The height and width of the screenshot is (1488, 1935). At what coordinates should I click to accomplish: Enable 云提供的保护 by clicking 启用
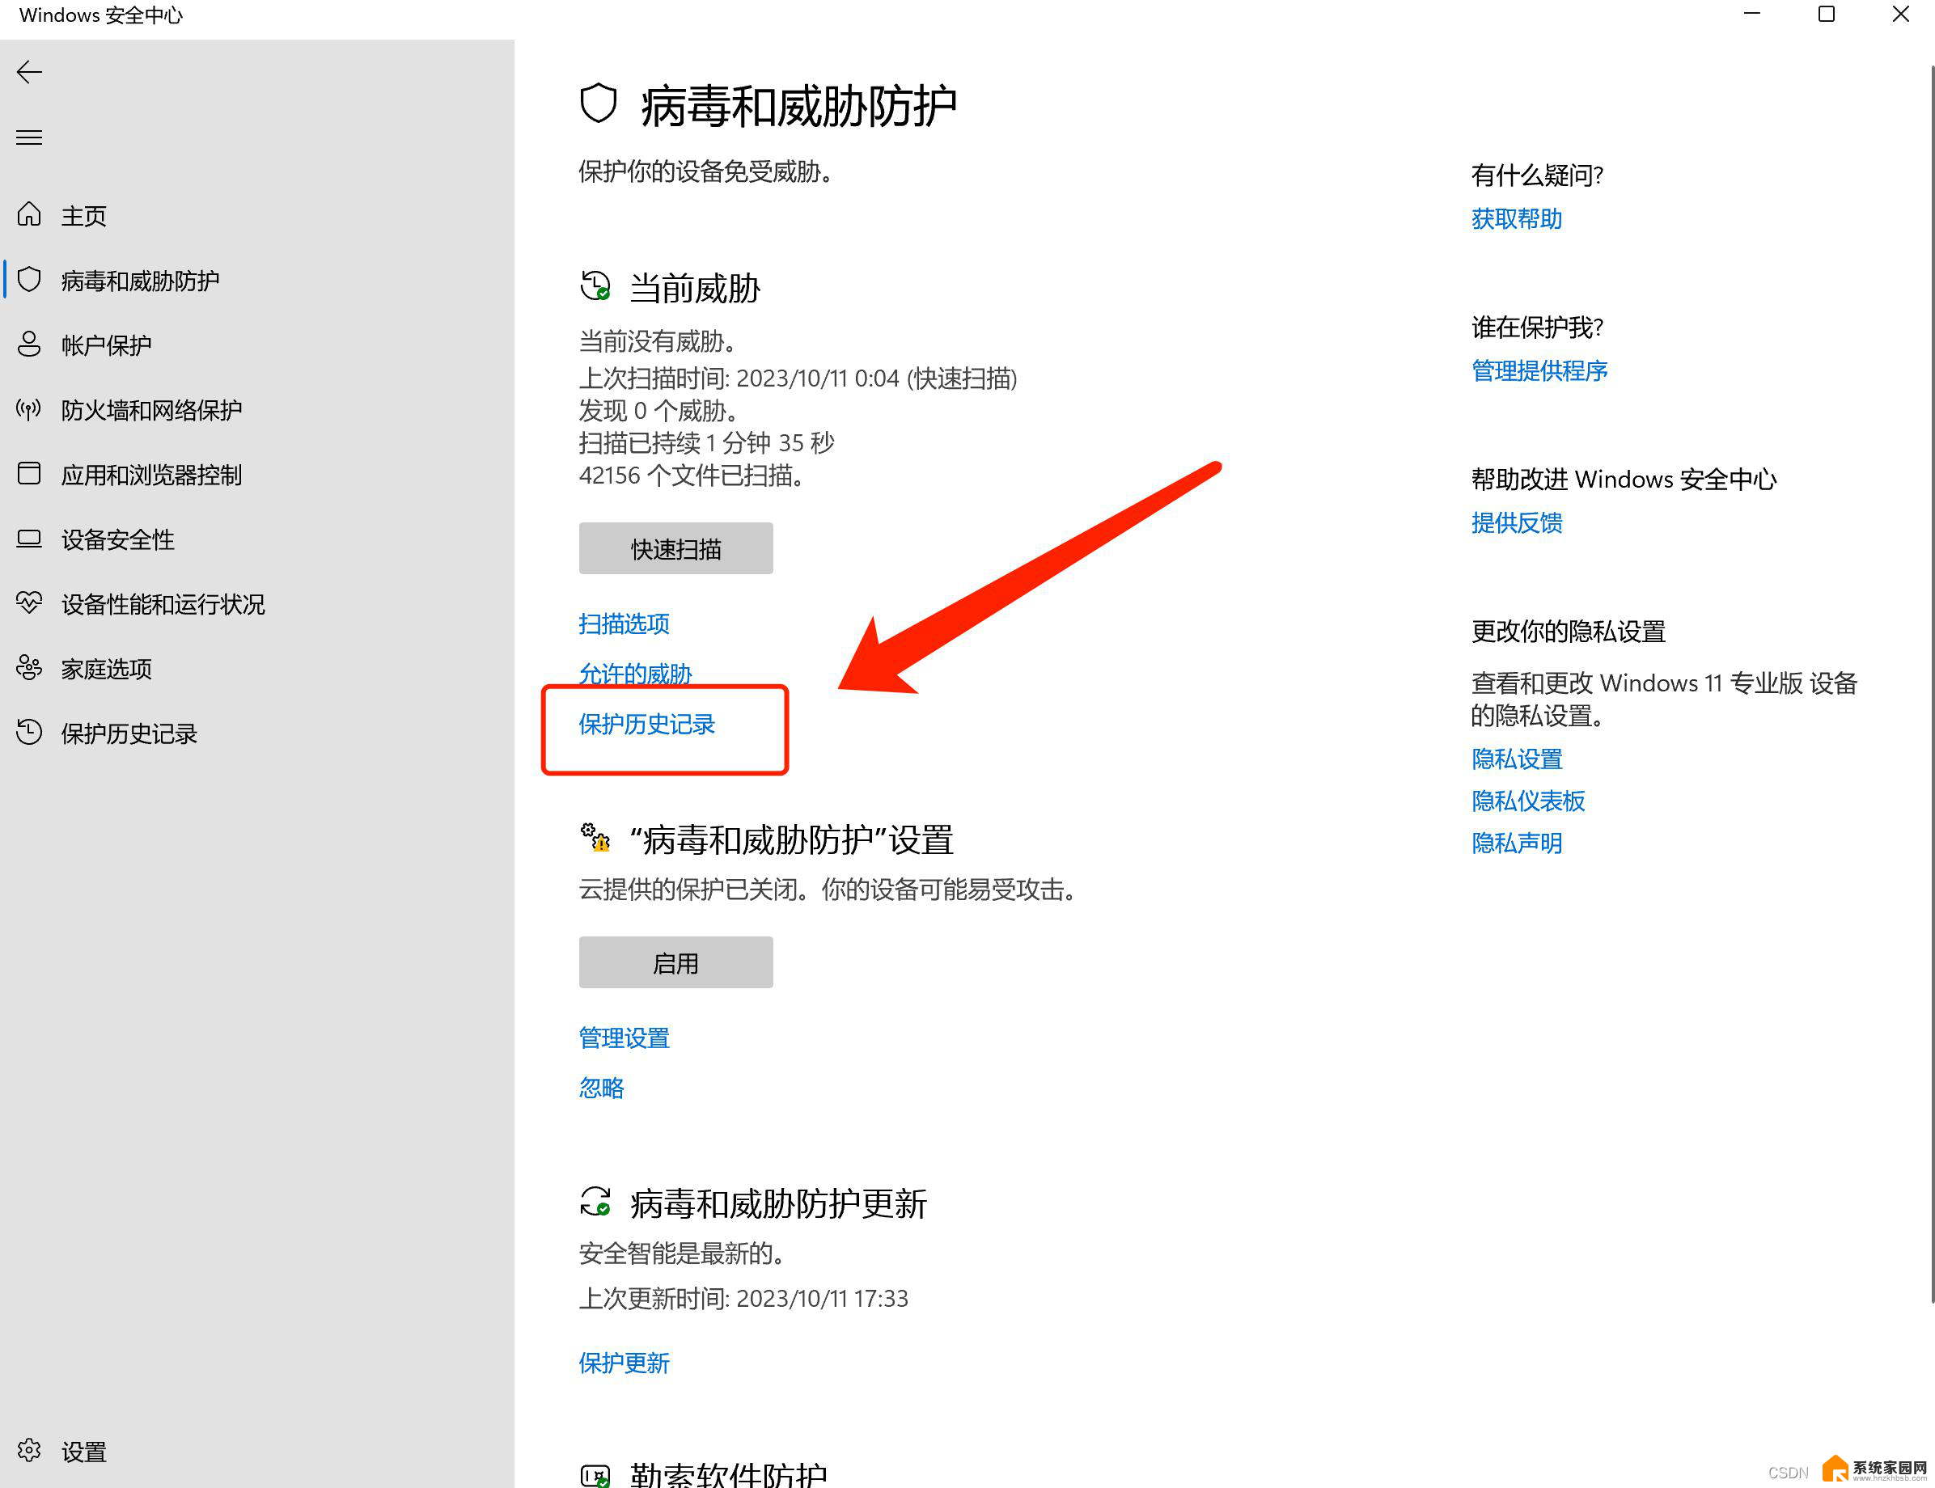point(675,960)
